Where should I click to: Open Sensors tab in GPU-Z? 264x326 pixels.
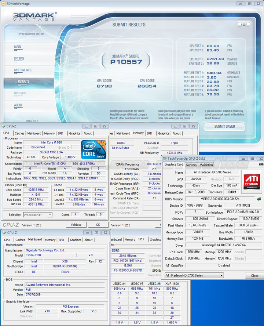click(191, 165)
